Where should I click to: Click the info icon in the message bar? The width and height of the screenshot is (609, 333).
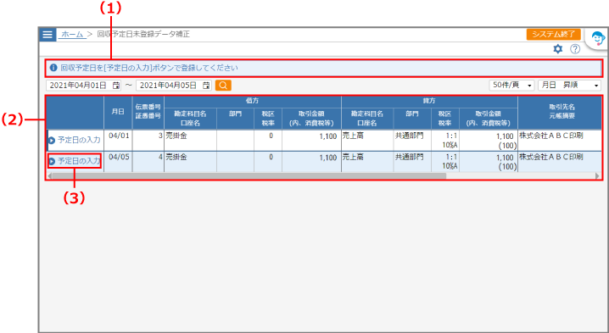pyautogui.click(x=53, y=68)
